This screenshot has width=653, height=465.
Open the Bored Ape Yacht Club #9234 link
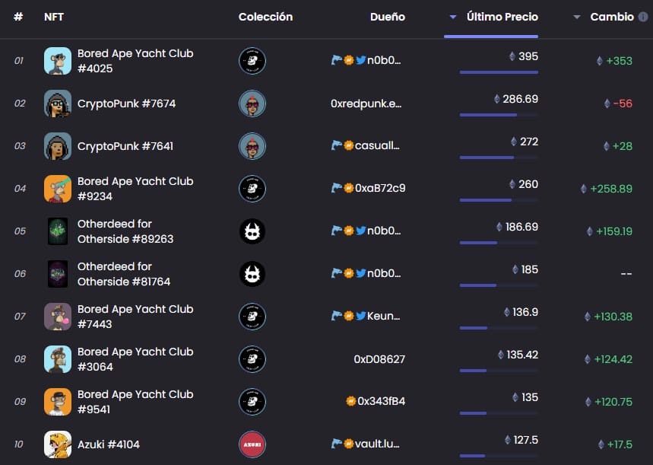(x=135, y=189)
